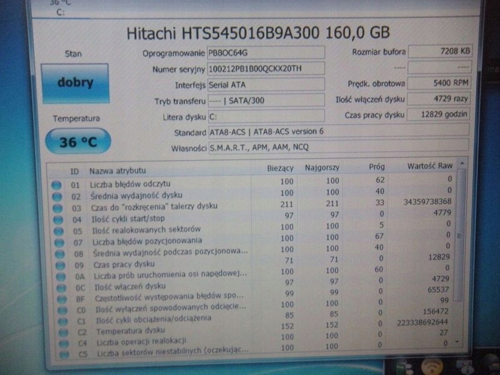Click the Oprogramowanie field showing PBBOC64G

[266, 52]
